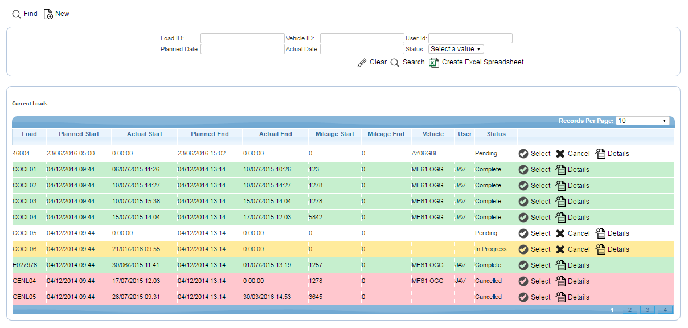The image size is (688, 328).
Task: Click Cancel X icon for load 46004
Action: (x=560, y=154)
